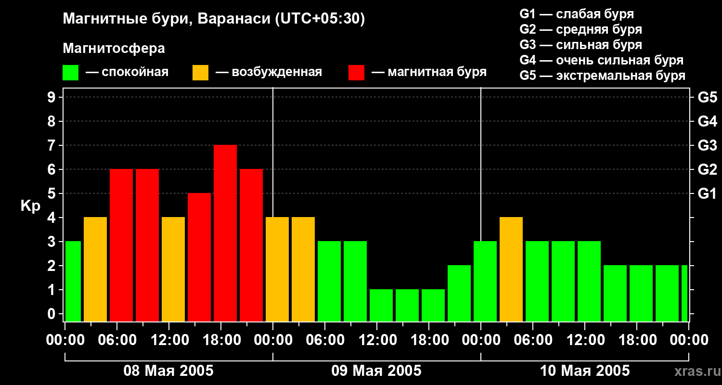Click '18:00' time label under 09 Мая
This screenshot has width=722, height=385.
tap(429, 340)
